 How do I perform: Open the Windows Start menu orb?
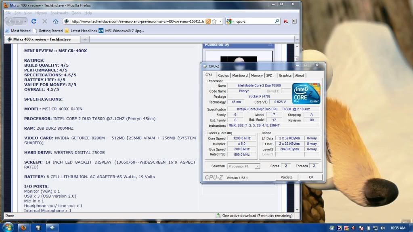[8, 227]
